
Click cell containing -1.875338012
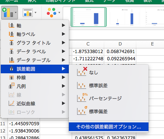pos(88,52)
